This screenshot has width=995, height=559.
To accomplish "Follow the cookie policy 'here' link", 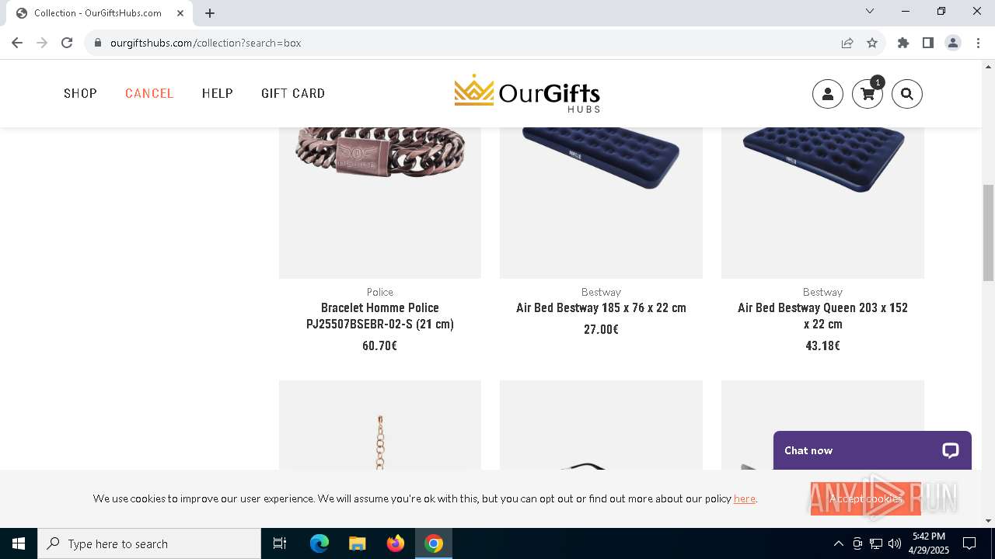I will [x=744, y=498].
